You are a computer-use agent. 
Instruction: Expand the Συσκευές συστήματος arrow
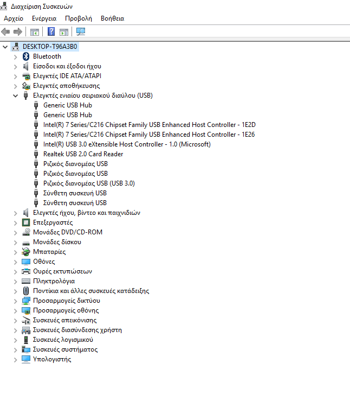(x=16, y=350)
